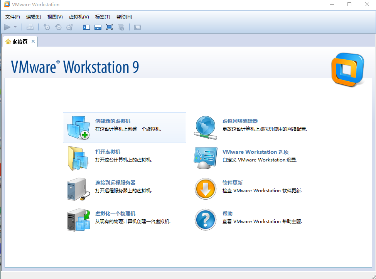Click the text 自定义 VMware Workstation.设置.
The width and height of the screenshot is (376, 279).
(260, 160)
